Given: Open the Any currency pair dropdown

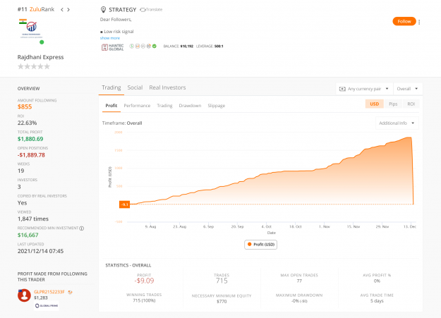Looking at the screenshot, I should 364,89.
